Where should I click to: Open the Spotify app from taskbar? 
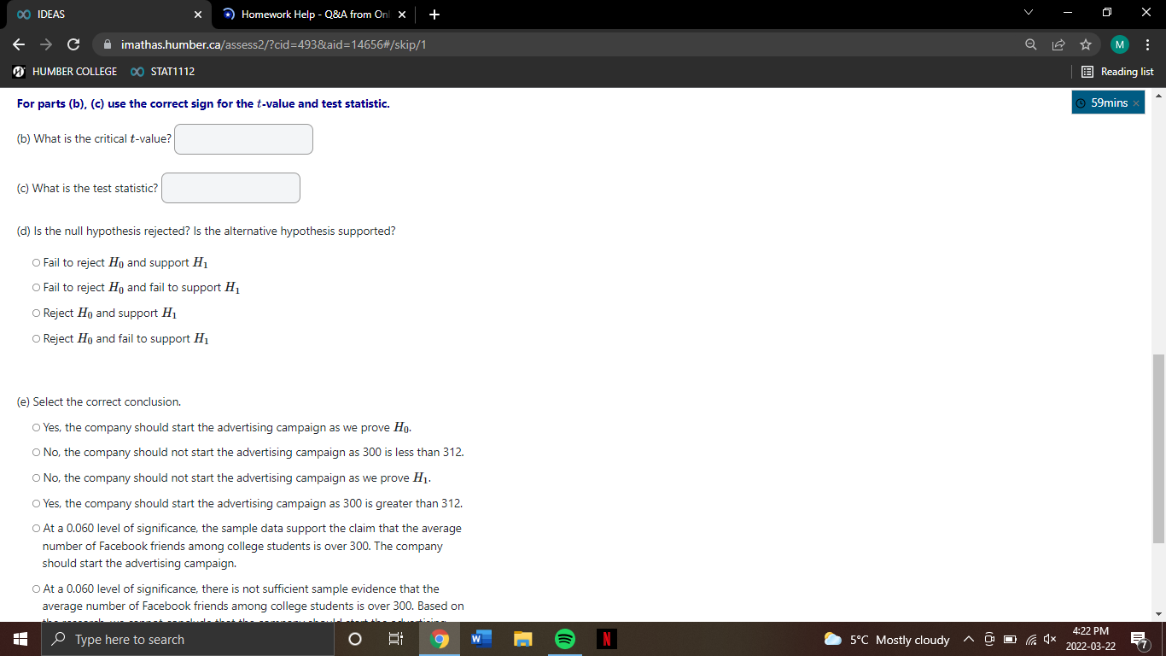[564, 638]
